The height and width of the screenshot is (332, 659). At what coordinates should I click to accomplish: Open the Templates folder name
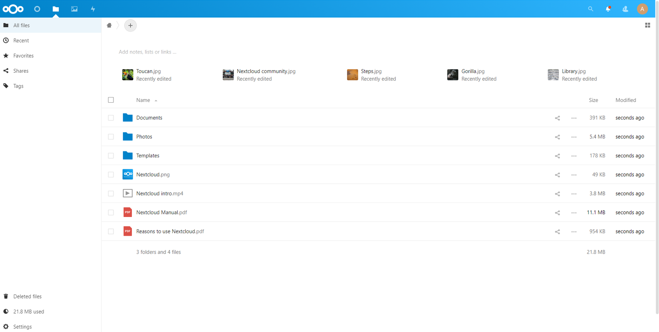click(148, 156)
